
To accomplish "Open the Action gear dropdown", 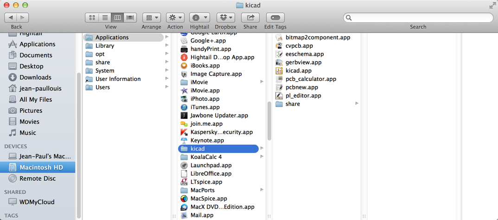I will pyautogui.click(x=175, y=18).
